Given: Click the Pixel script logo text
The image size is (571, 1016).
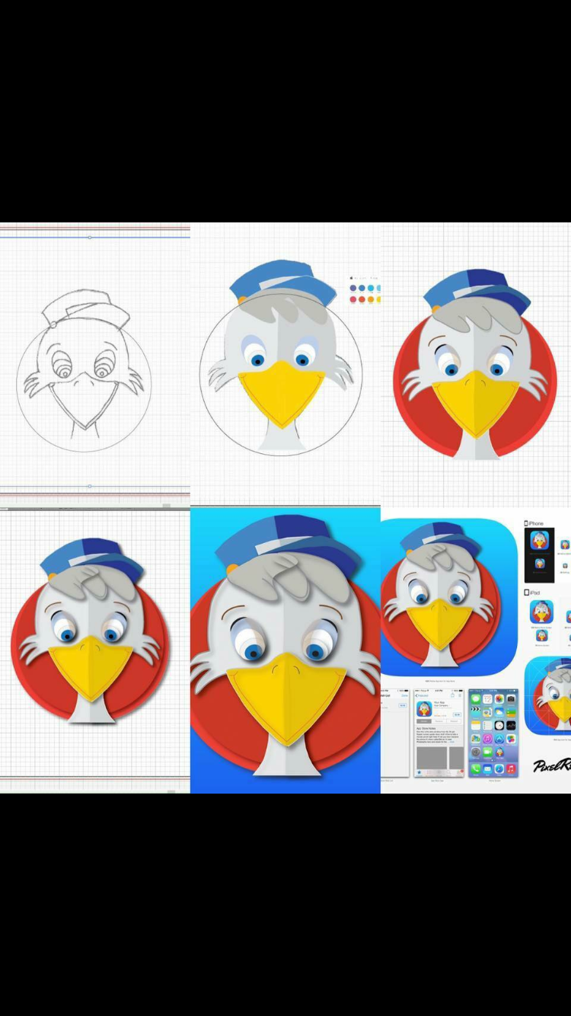Looking at the screenshot, I should tap(551, 766).
